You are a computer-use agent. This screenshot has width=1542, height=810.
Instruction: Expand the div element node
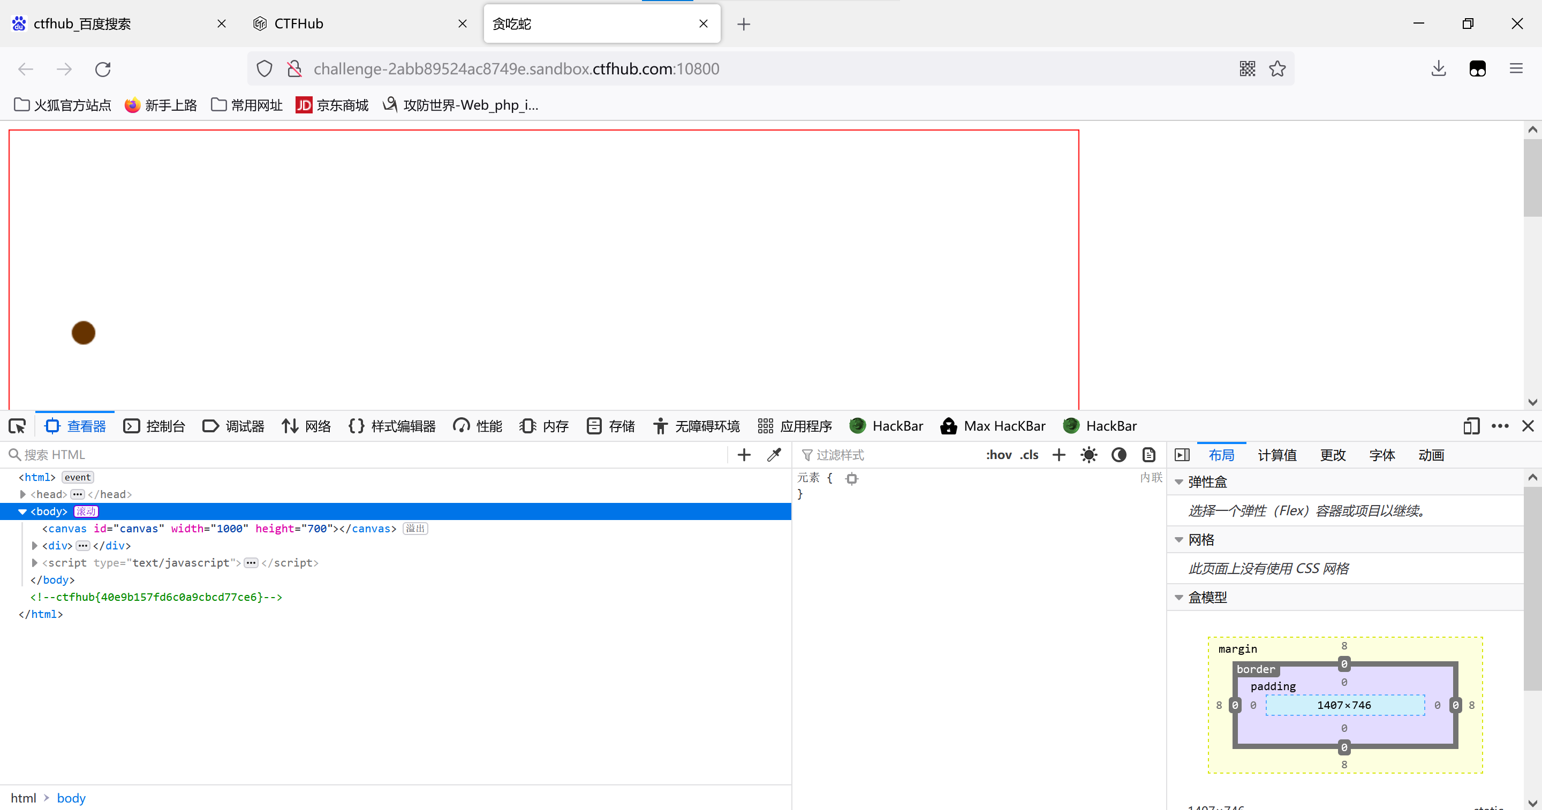tap(35, 546)
